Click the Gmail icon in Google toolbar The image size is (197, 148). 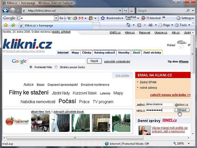point(81,18)
